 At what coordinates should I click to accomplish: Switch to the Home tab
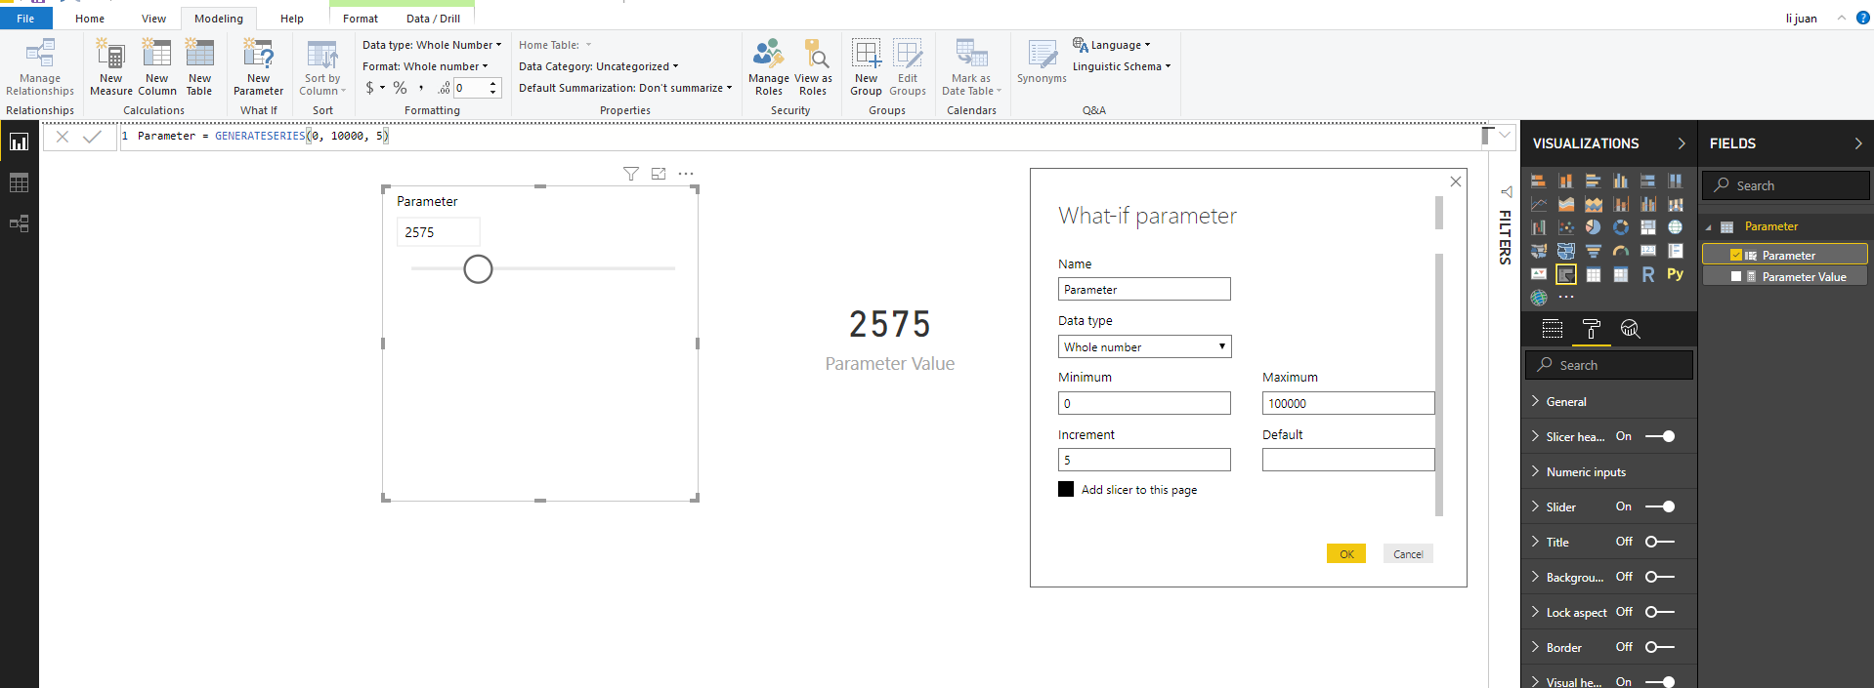[90, 19]
